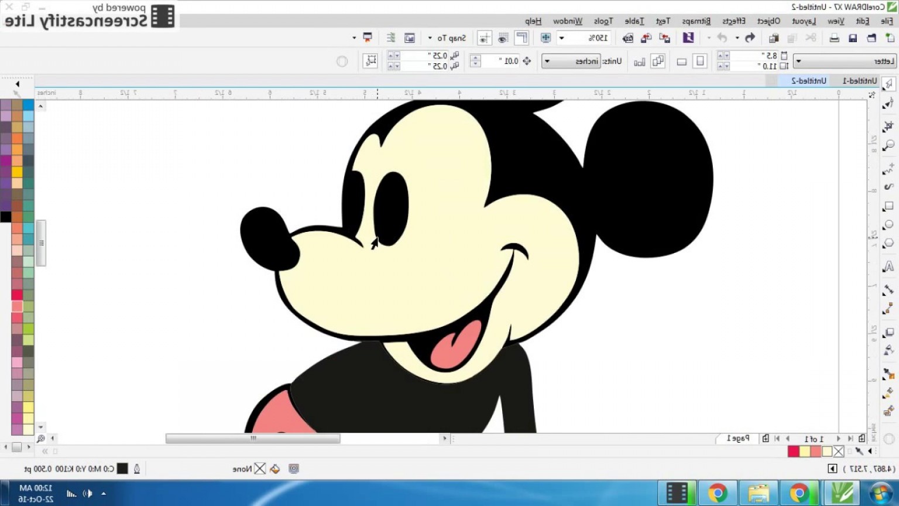Viewport: 899px width, 506px height.
Task: Click the Start button on taskbar
Action: point(880,493)
